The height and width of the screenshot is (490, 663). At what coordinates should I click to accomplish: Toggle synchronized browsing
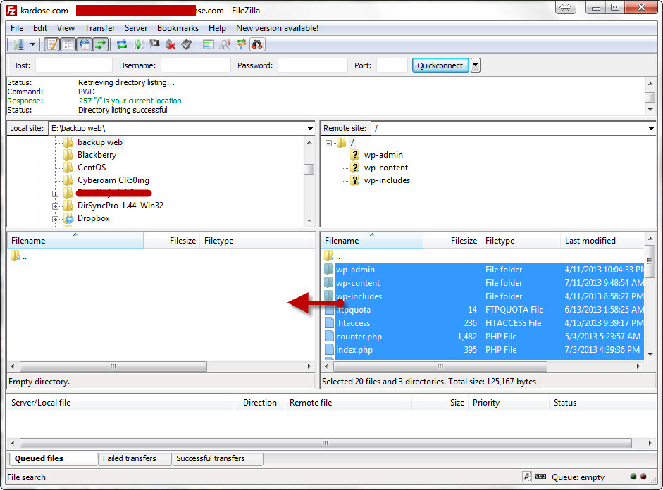coord(241,44)
